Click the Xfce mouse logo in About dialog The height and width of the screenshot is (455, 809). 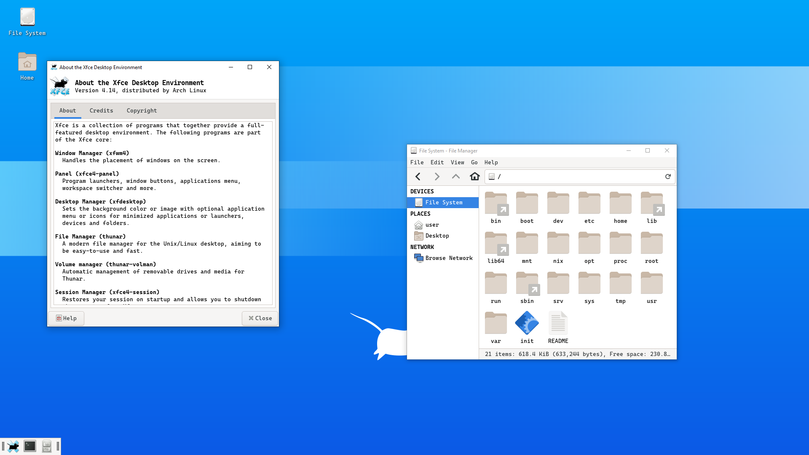[60, 86]
